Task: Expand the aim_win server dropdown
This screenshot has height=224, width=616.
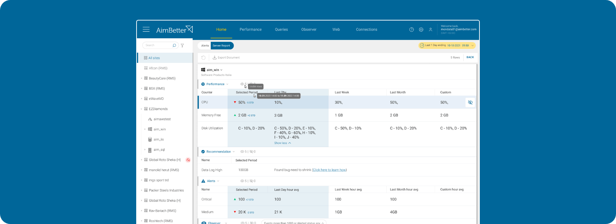Action: coord(221,70)
